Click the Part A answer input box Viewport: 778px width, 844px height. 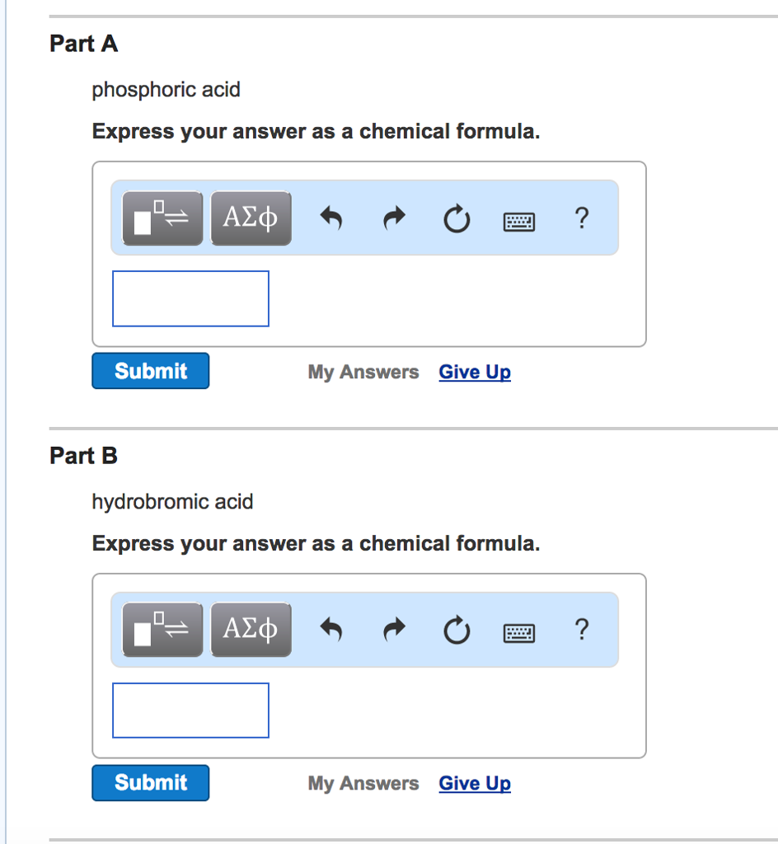coord(190,298)
